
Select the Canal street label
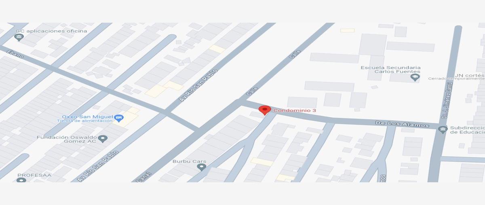147,177
